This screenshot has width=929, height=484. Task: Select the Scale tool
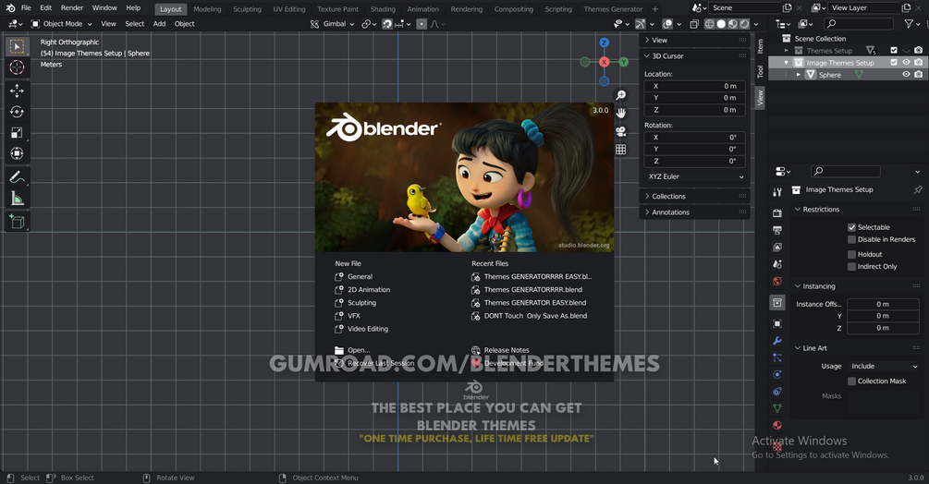coord(17,132)
